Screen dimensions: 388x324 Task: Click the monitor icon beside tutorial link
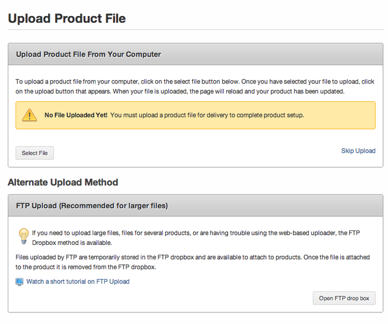(x=19, y=282)
